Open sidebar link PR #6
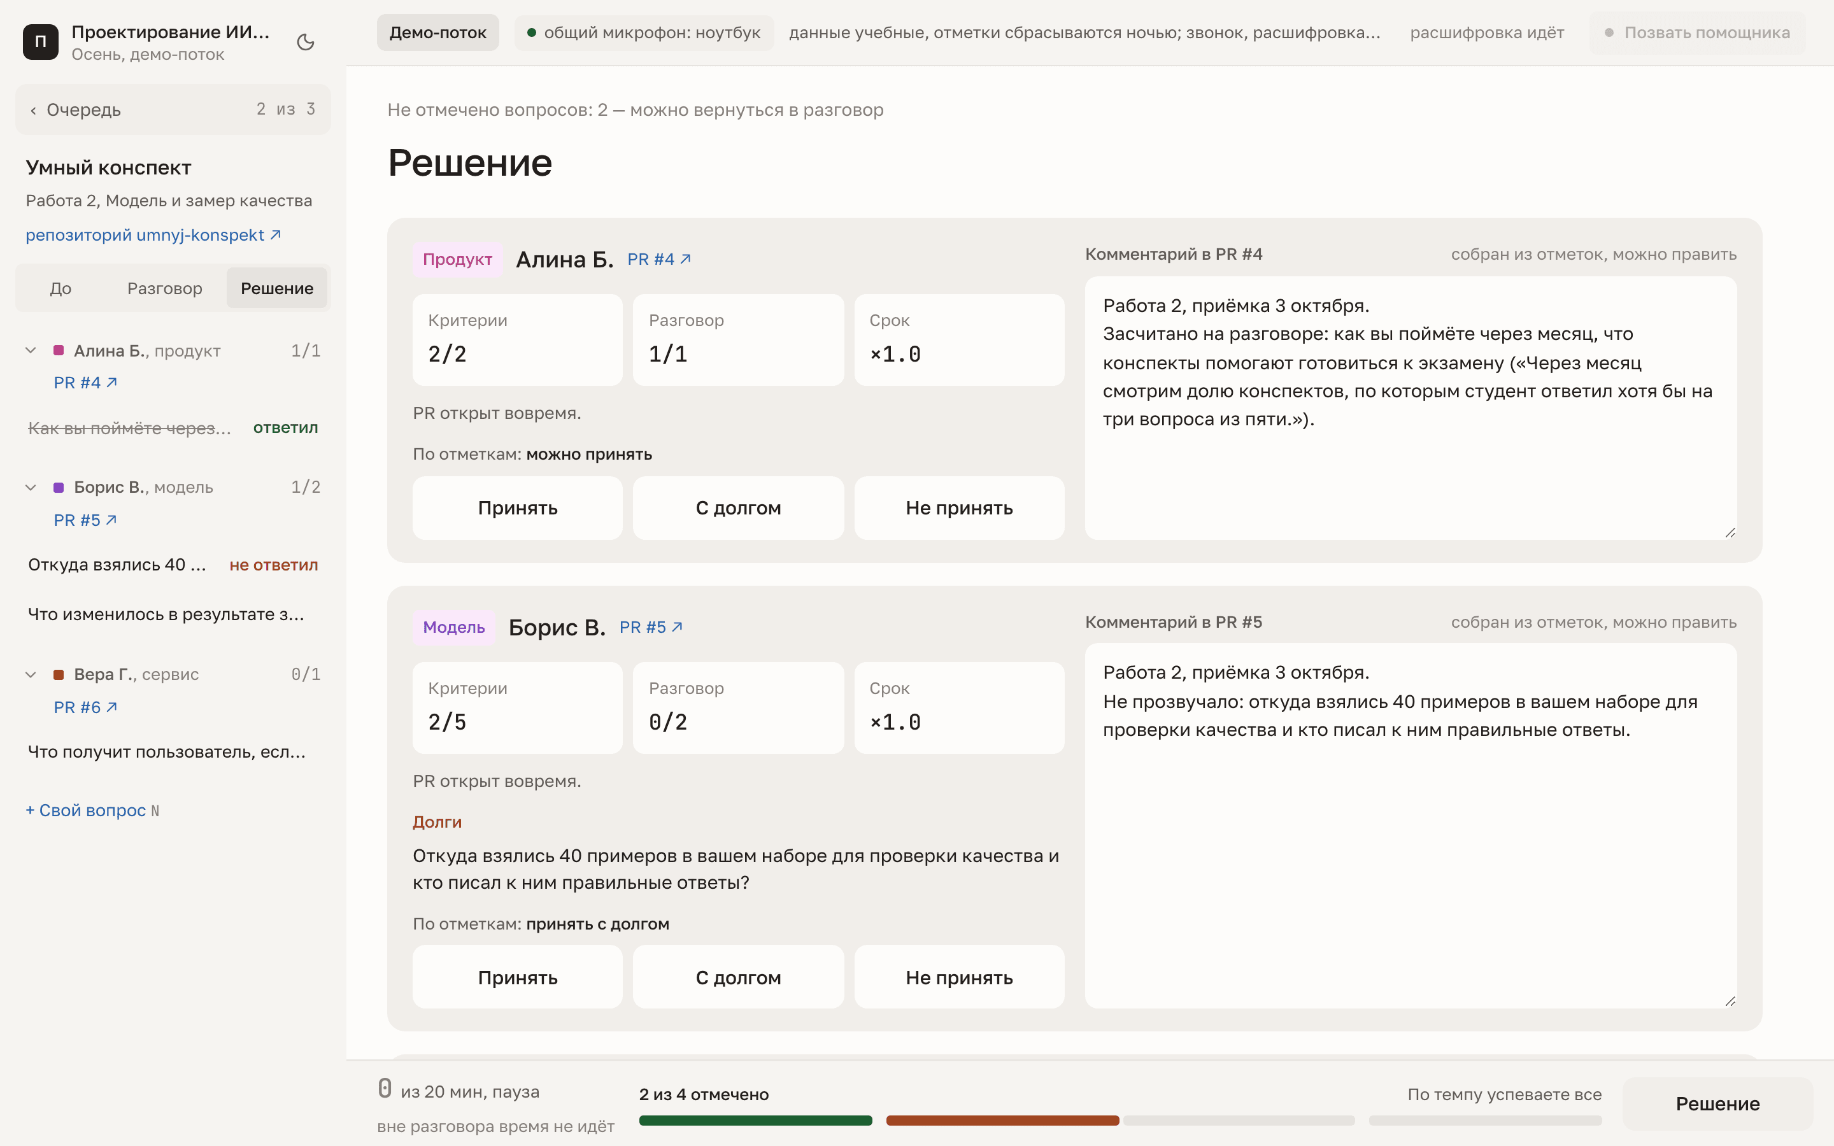 tap(85, 707)
